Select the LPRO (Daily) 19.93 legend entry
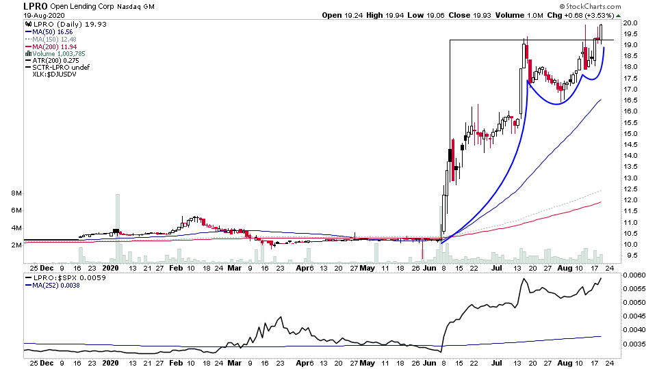The image size is (657, 369). (70, 25)
